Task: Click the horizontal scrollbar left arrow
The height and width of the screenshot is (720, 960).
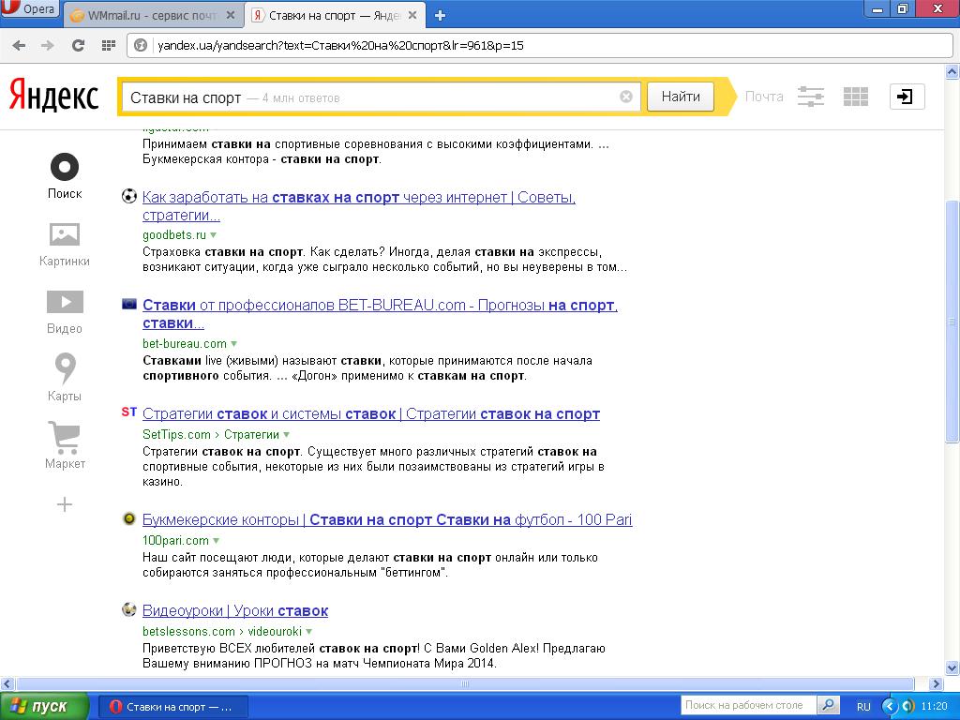Action: click(7, 683)
